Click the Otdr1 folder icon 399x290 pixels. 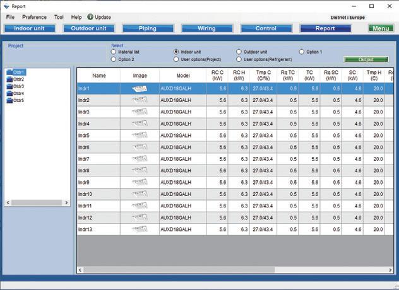[9, 72]
